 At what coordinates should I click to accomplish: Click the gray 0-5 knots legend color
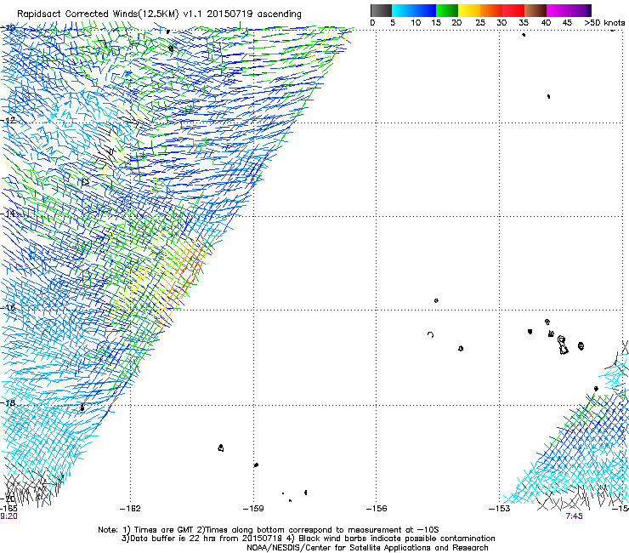[x=381, y=10]
